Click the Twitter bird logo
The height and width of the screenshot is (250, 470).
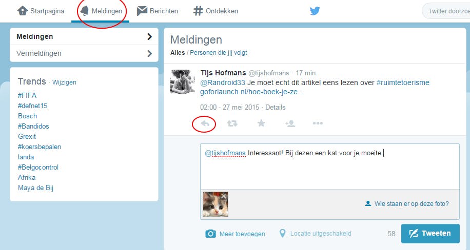(x=315, y=11)
